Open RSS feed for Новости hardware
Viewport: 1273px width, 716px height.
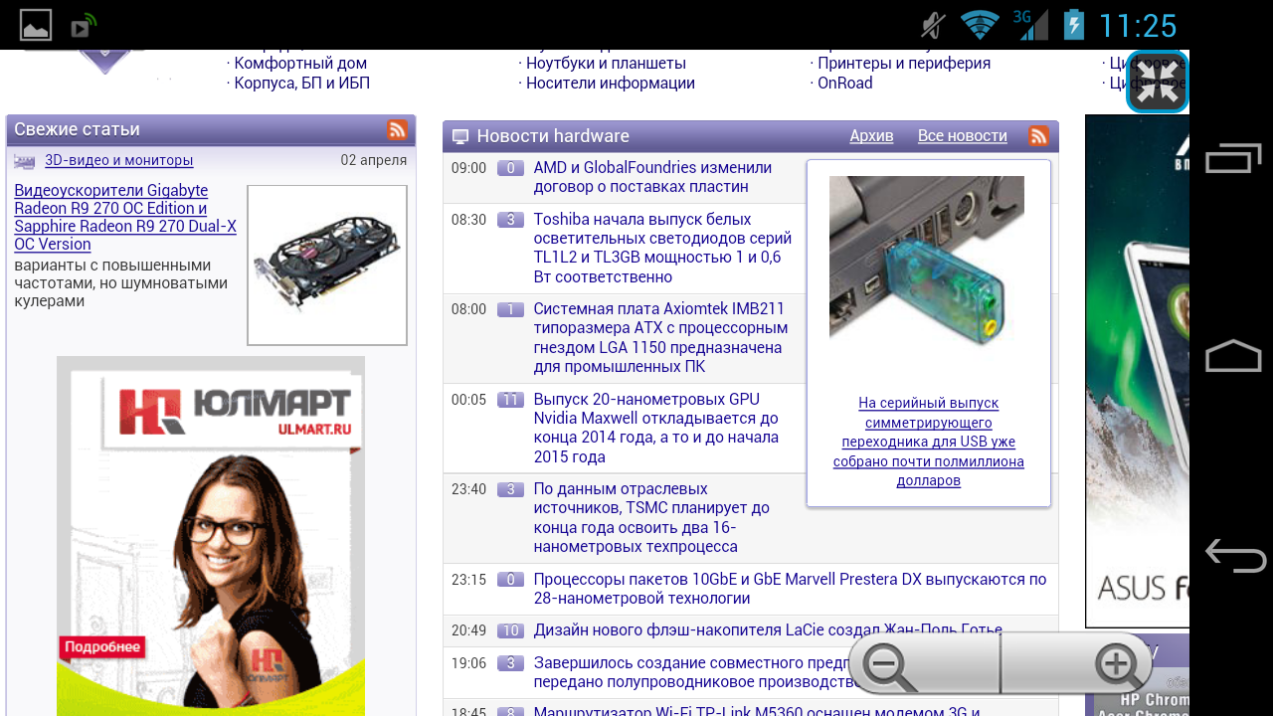[x=1038, y=136]
